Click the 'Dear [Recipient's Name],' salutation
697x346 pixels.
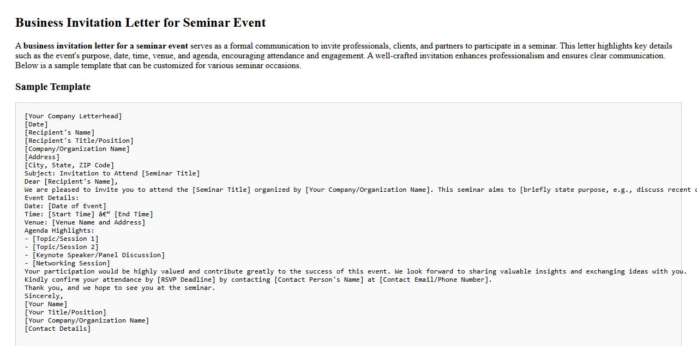click(x=71, y=181)
